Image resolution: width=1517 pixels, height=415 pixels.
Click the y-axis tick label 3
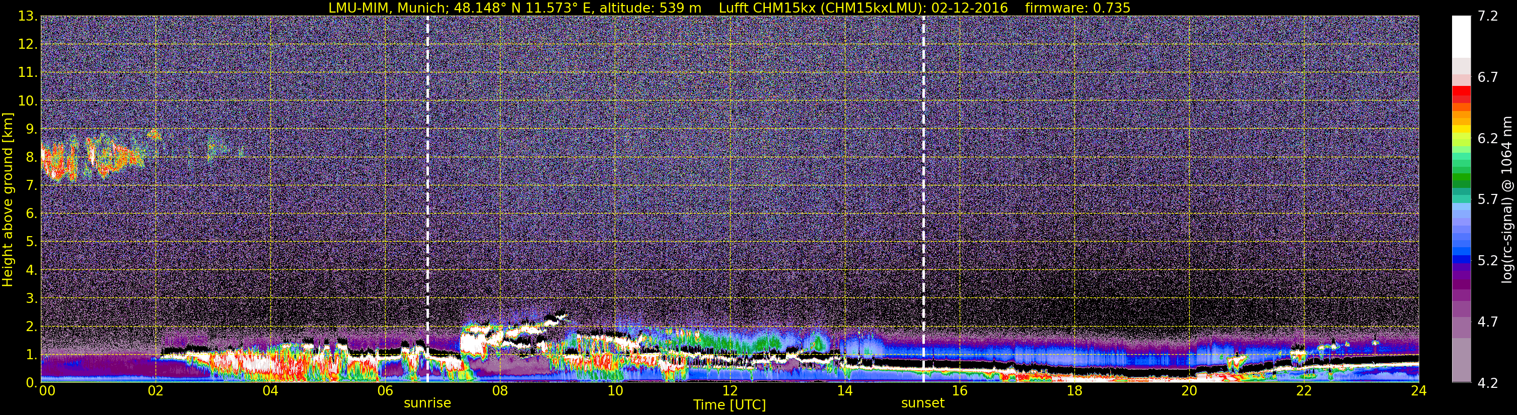point(32,298)
